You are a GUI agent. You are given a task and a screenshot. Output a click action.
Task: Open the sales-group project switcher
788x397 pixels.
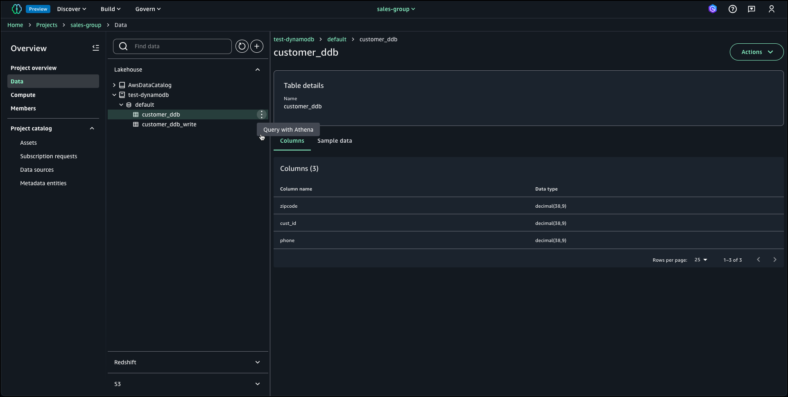(x=396, y=9)
